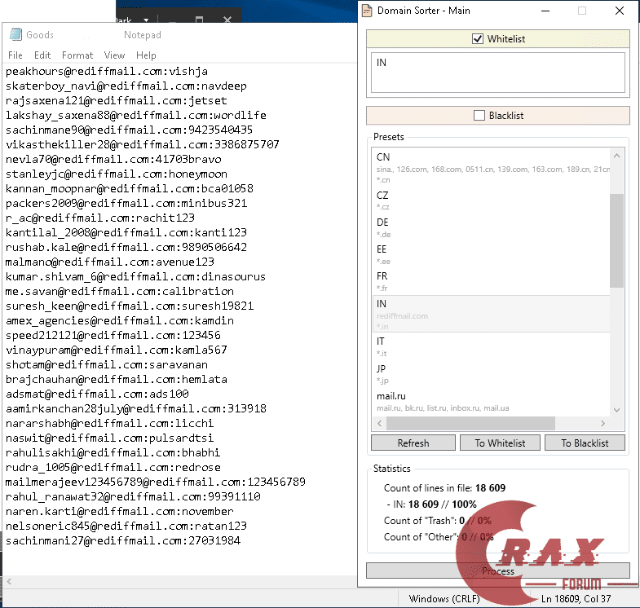This screenshot has width=640, height=608.
Task: Click the presets horizontal scrollbar thumb
Action: 470,424
